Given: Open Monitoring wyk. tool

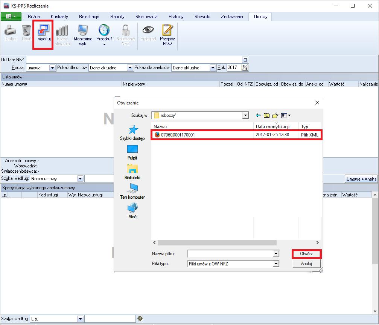Looking at the screenshot, I should click(x=83, y=30).
